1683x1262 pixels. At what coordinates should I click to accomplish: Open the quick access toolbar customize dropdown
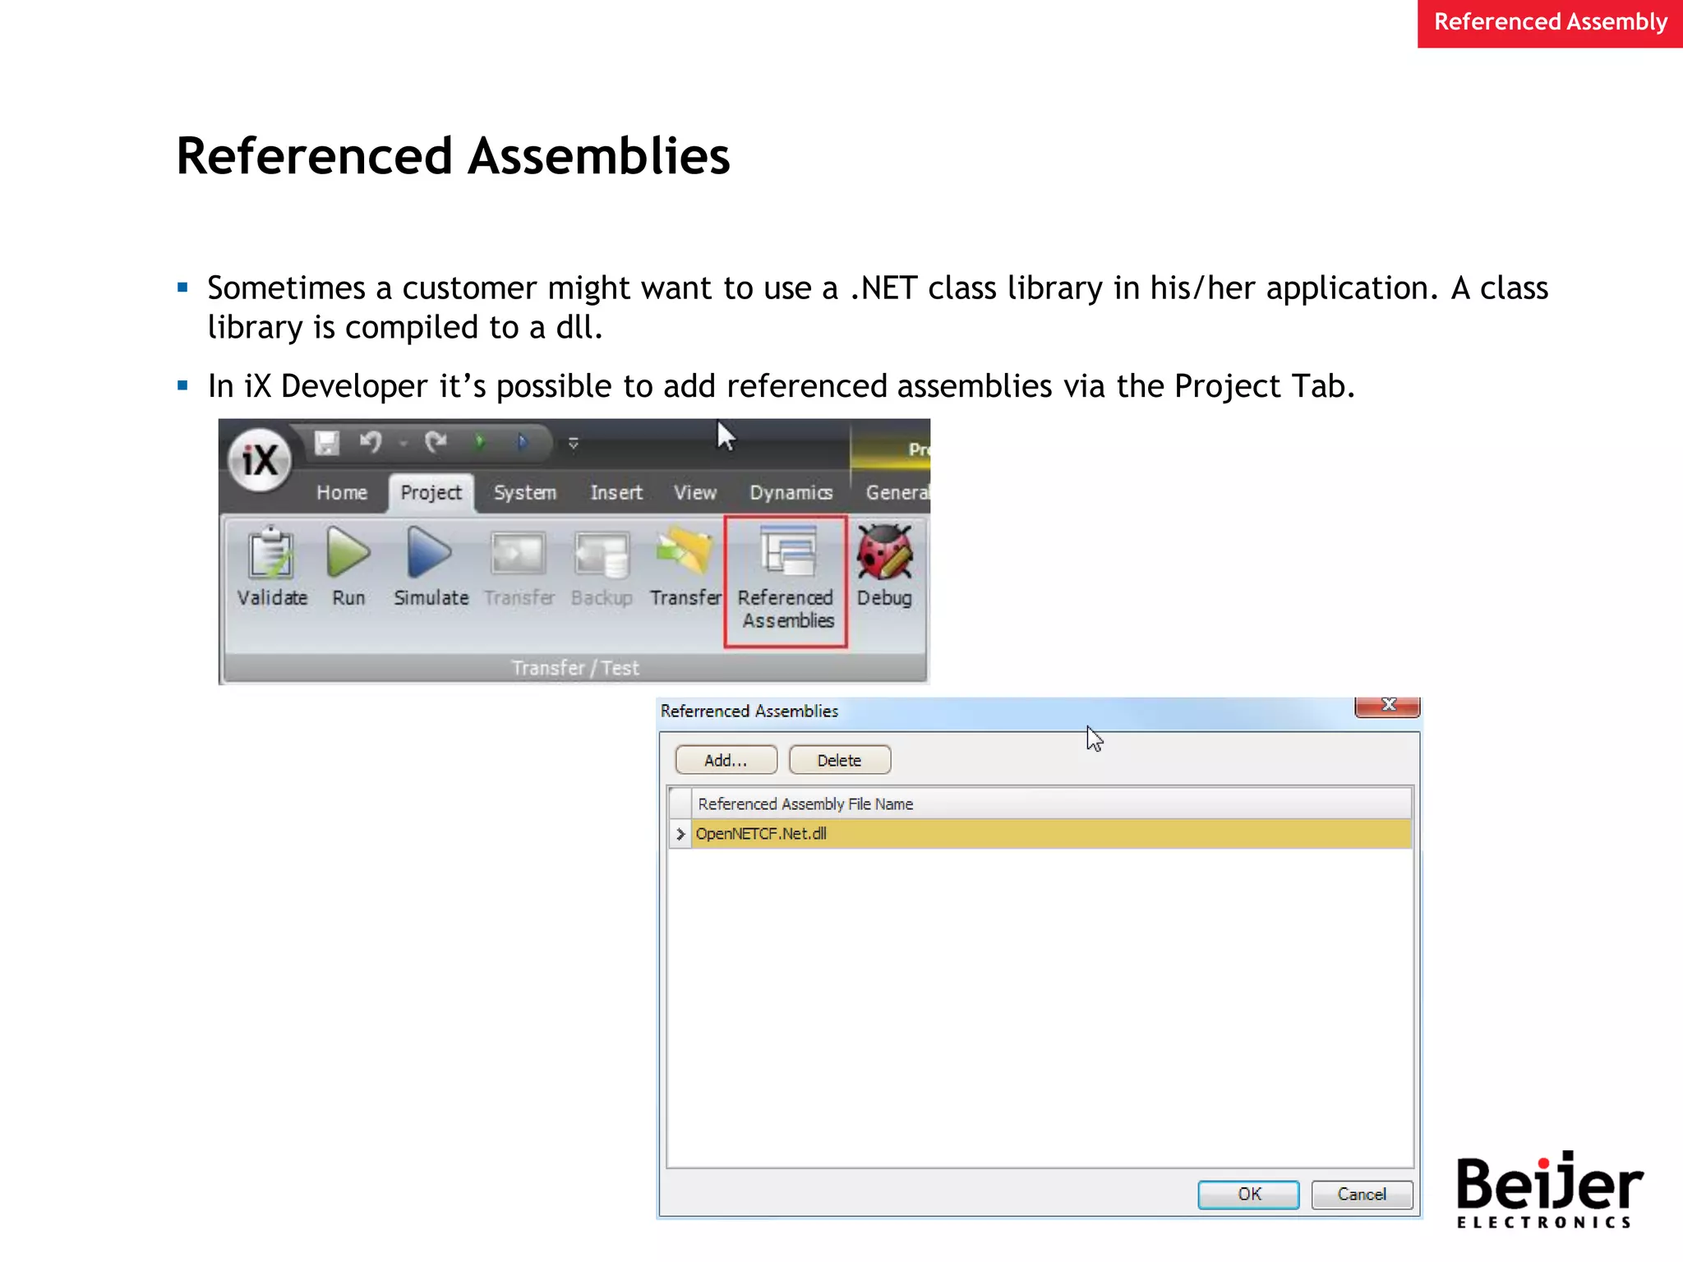click(x=574, y=444)
